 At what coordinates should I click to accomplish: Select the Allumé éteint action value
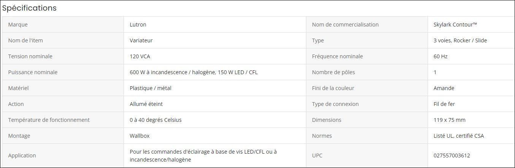[146, 104]
